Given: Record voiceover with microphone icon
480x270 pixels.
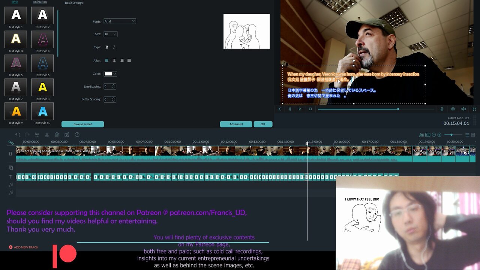Looking at the screenshot, I should click(x=442, y=109).
